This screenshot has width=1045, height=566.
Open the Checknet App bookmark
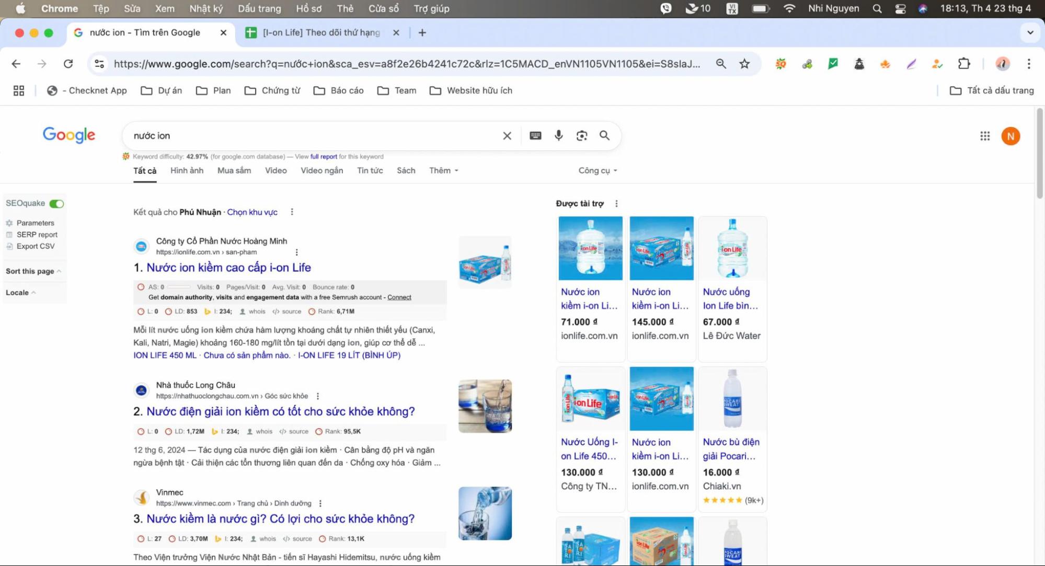coord(87,91)
